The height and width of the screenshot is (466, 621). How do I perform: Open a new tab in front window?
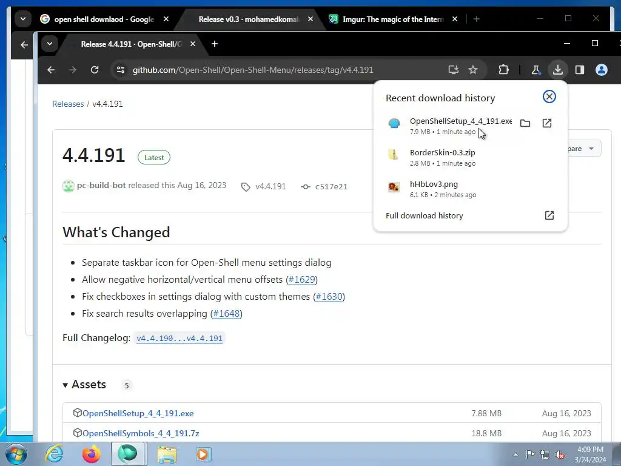tap(215, 44)
